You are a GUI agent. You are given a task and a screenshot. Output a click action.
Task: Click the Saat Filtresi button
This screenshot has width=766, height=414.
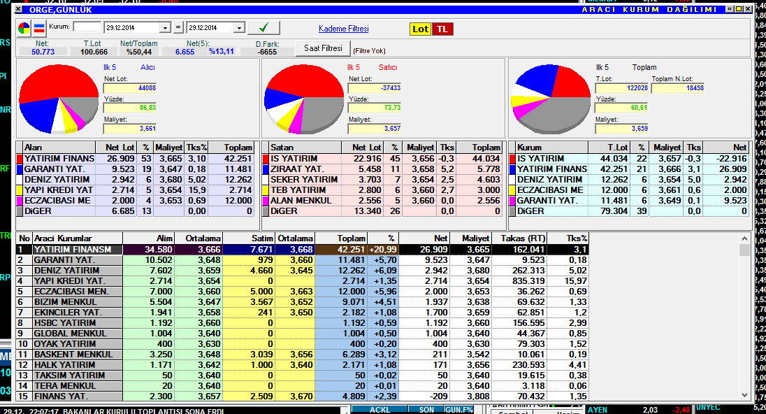[322, 48]
